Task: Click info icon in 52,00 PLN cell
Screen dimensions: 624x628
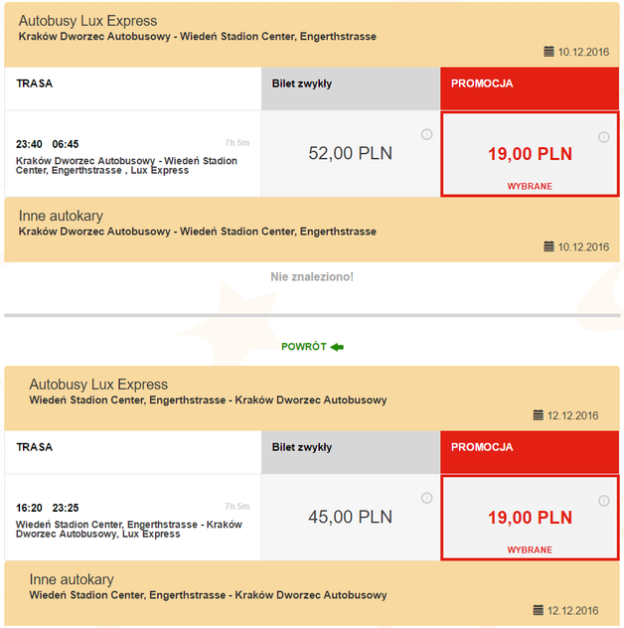Action: (x=427, y=134)
